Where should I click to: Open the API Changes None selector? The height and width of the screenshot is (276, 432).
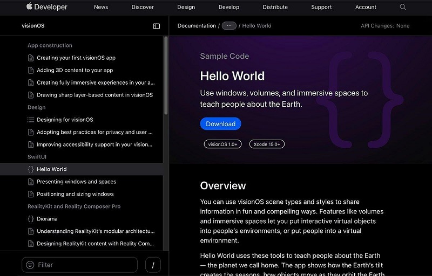[385, 26]
